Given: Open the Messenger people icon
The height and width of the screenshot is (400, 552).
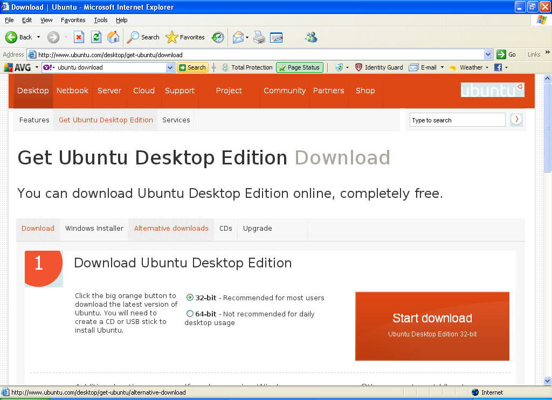Looking at the screenshot, I should tap(311, 37).
